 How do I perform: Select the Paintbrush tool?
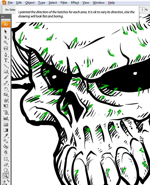[6, 77]
